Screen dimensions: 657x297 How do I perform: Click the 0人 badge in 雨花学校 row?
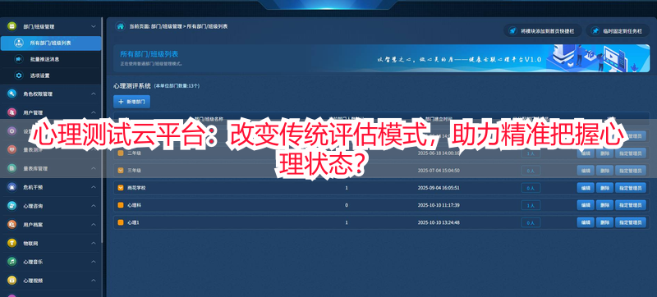(531, 188)
